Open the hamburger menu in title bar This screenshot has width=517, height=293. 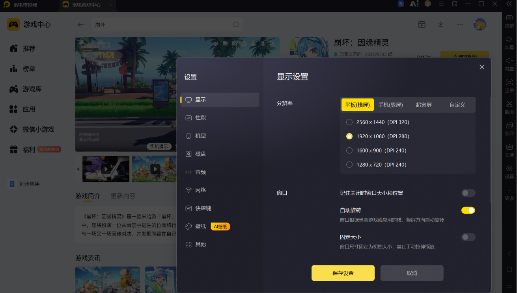441,4
